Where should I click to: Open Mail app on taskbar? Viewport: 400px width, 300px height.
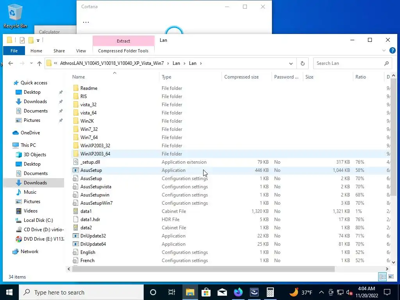[x=222, y=292]
